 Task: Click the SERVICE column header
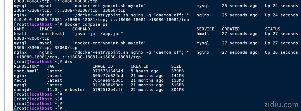pyautogui.click(x=205, y=29)
